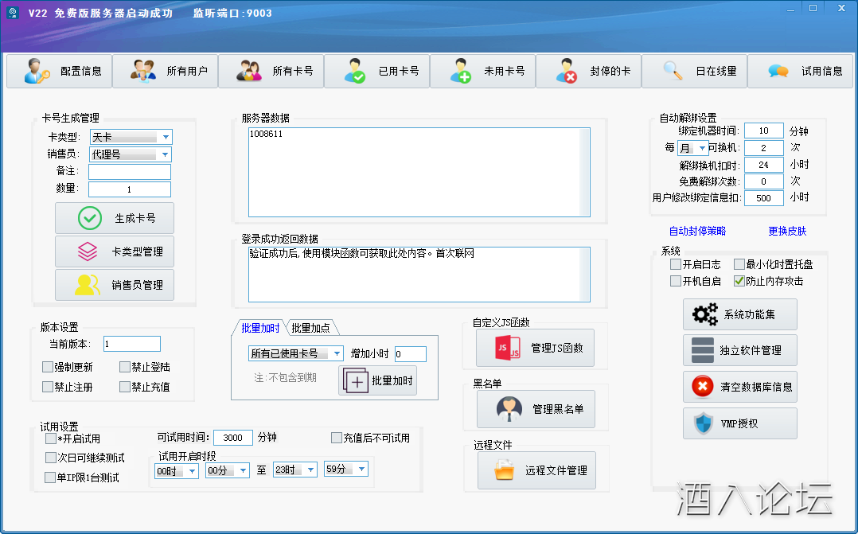This screenshot has width=858, height=534.
Task: Open 已用卡号 used cards icon
Action: coord(355,72)
